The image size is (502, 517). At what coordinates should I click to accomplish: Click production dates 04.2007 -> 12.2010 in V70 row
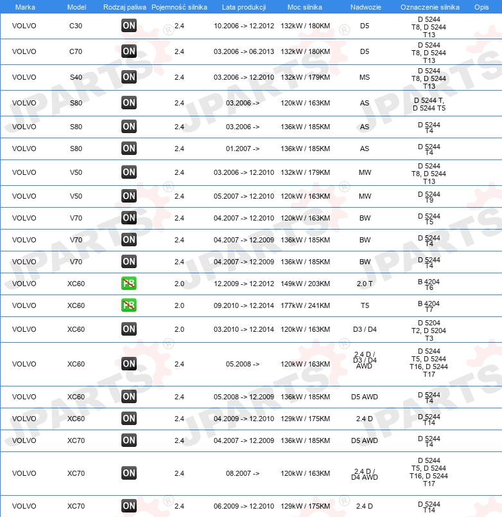(244, 218)
